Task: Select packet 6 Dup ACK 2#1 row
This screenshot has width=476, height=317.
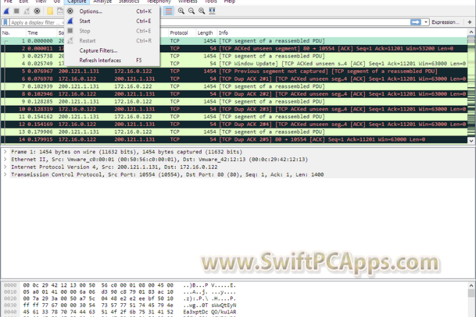Action: (x=234, y=79)
